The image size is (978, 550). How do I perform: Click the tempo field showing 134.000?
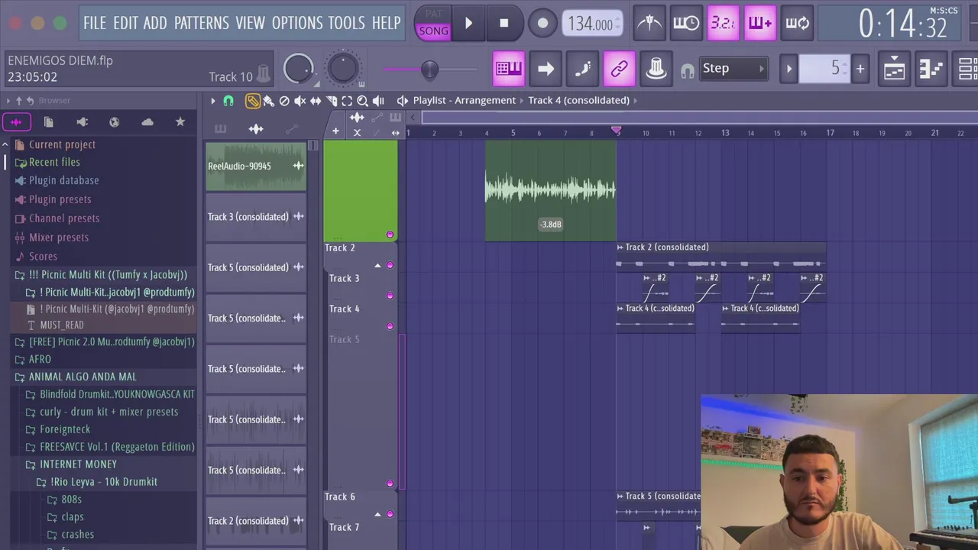592,24
